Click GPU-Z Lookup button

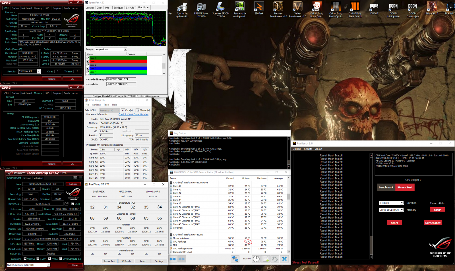(x=73, y=184)
